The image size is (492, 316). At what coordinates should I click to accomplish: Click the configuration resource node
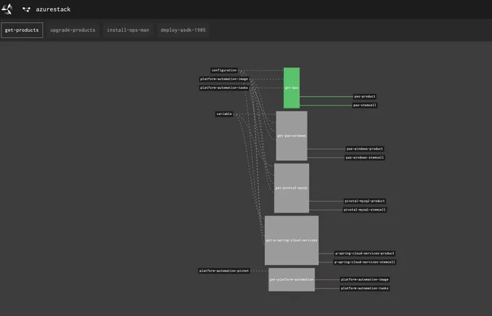point(224,70)
